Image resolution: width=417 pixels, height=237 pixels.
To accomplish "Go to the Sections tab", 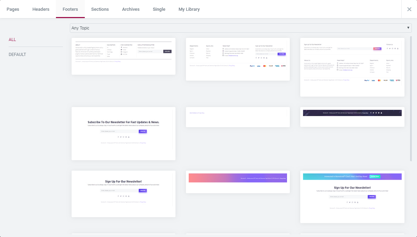I will click(100, 9).
